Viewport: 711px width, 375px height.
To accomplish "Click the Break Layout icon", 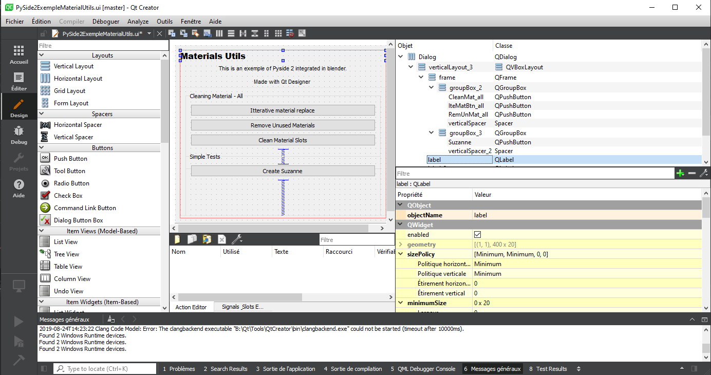I will 290,33.
